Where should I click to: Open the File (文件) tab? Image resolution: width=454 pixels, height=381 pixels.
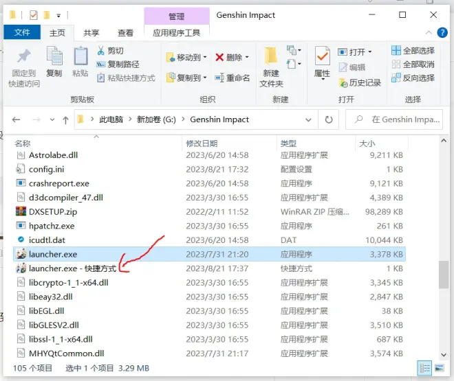click(22, 32)
